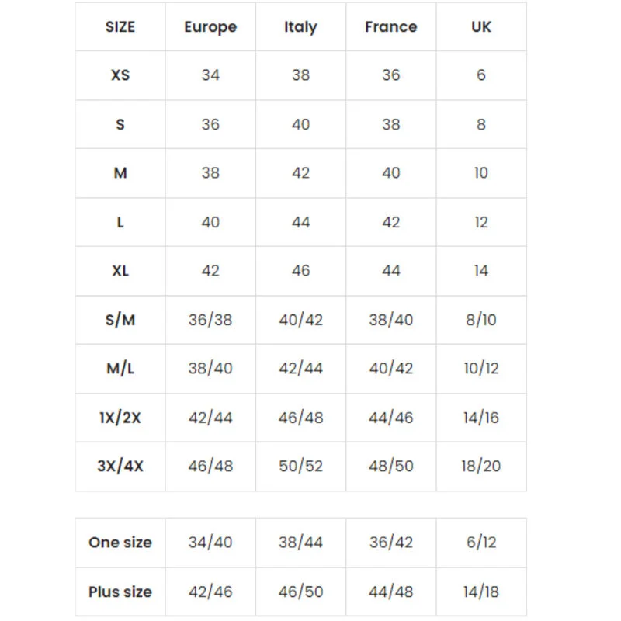Select France value 36/42 for One size
The image size is (621, 621).
(x=390, y=543)
